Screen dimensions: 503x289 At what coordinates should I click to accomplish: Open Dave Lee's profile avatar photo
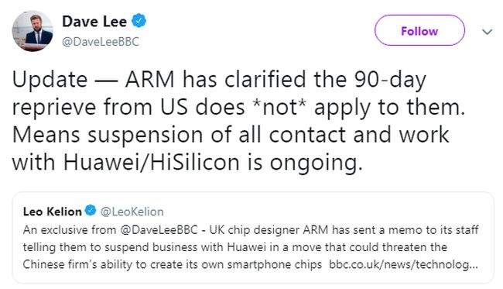tap(33, 31)
